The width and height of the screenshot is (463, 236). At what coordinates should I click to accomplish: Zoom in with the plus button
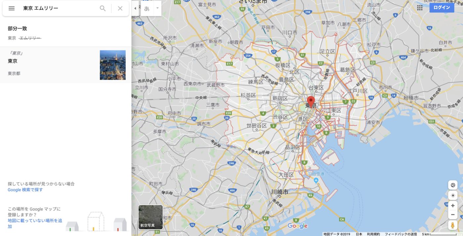pos(453,206)
